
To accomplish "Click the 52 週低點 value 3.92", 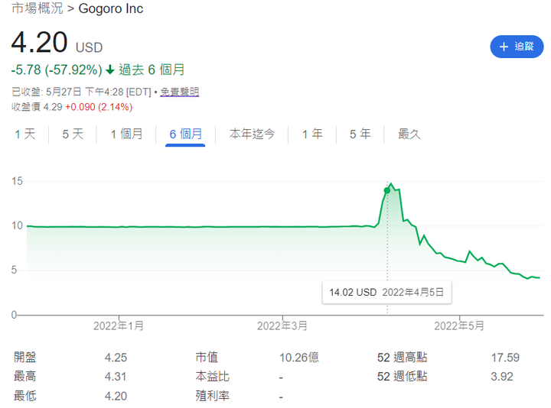I will click(502, 377).
